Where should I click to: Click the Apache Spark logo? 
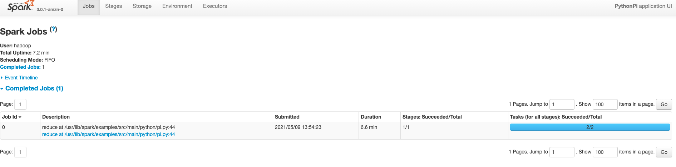20,6
